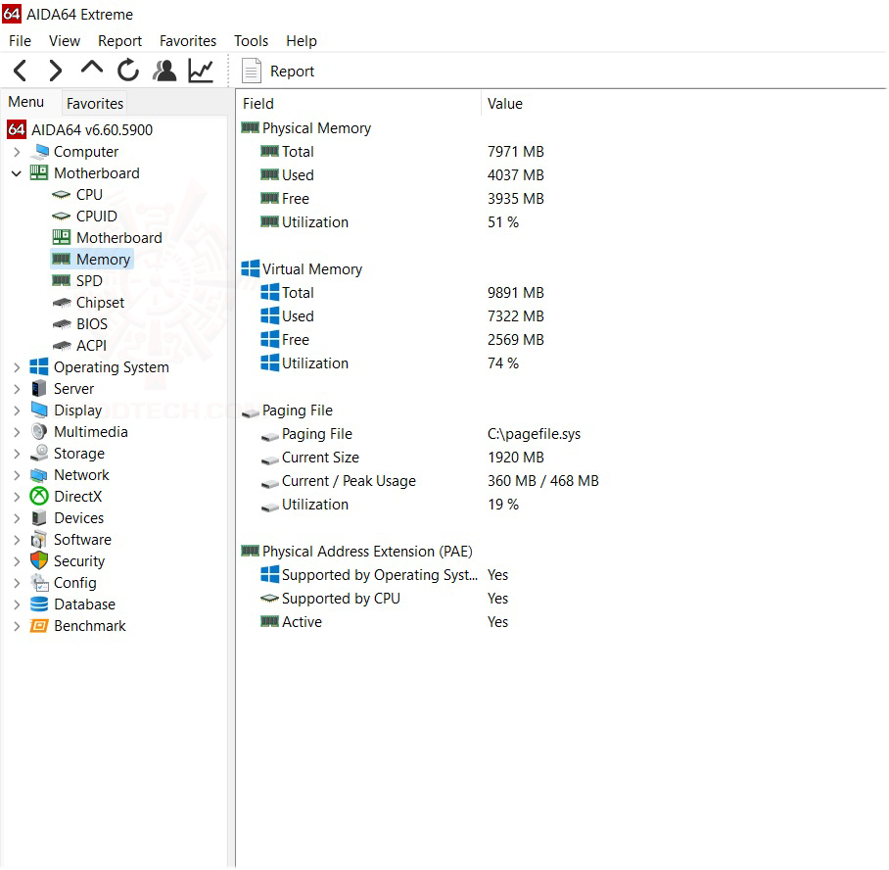
Task: Expand the DirectX node
Action: [17, 497]
